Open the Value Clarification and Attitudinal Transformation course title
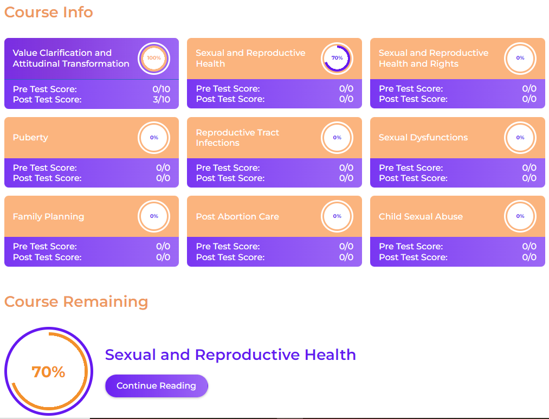Image resolution: width=549 pixels, height=419 pixels. (x=71, y=58)
